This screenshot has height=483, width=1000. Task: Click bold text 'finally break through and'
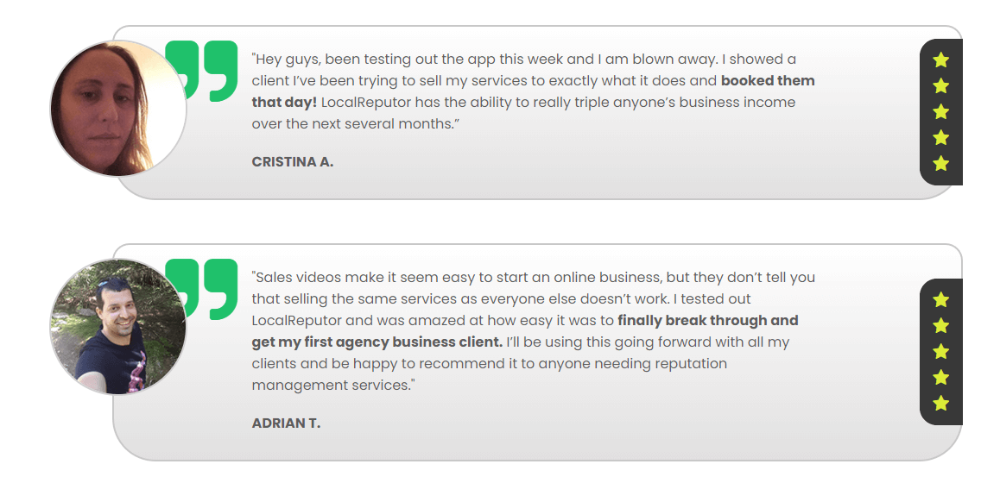pyautogui.click(x=708, y=321)
